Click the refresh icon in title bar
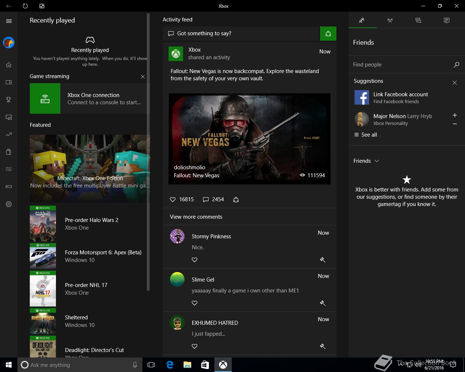 pos(25,6)
